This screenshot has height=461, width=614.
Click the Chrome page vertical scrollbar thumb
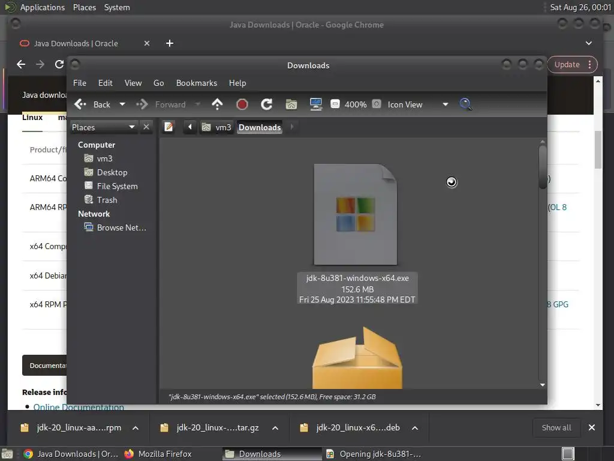[598, 149]
